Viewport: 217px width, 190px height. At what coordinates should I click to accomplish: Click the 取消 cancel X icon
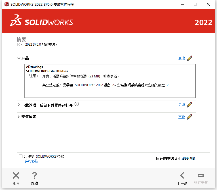coord(16,176)
